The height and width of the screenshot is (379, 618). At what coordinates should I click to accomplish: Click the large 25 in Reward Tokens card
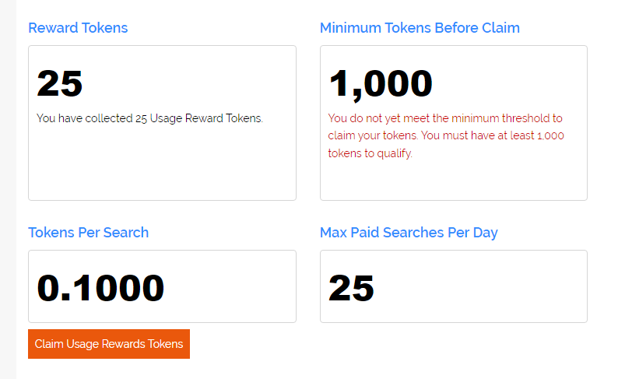pos(59,83)
